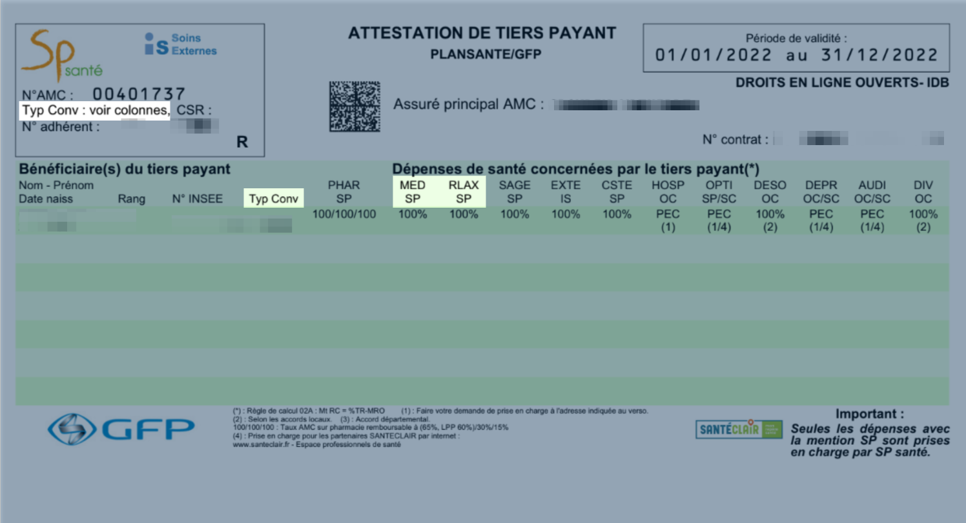Click highlighted 'Typ Conv : voir colonnes' text
Viewport: 966px width, 523px height.
(95, 111)
